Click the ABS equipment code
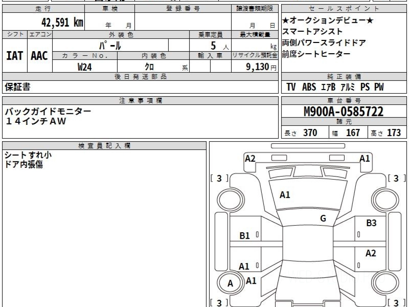This screenshot has width=409, height=307. pos(309,87)
